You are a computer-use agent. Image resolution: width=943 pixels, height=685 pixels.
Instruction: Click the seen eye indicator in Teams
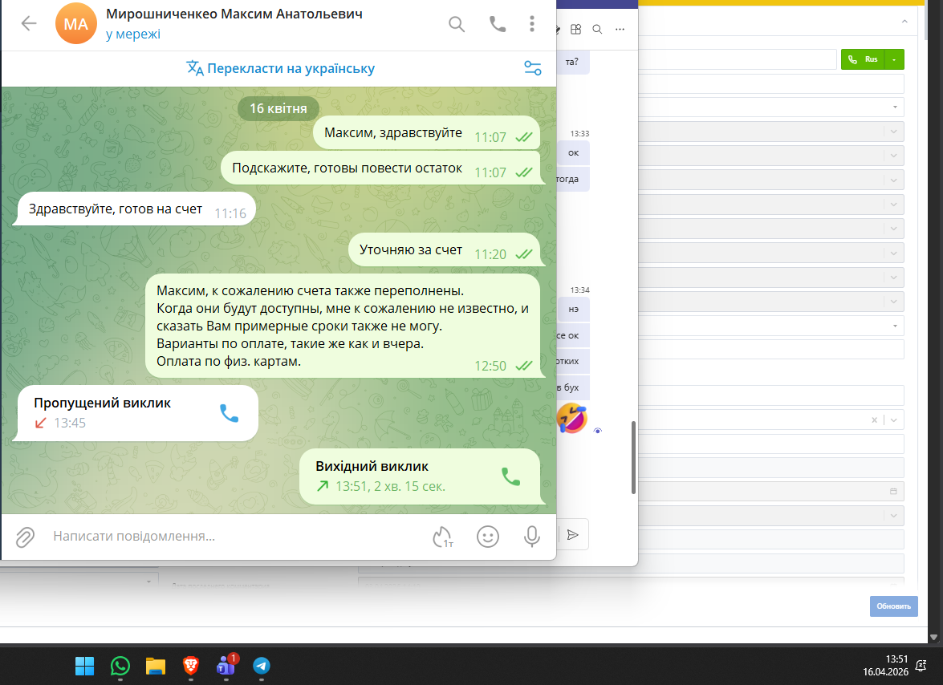tap(598, 431)
